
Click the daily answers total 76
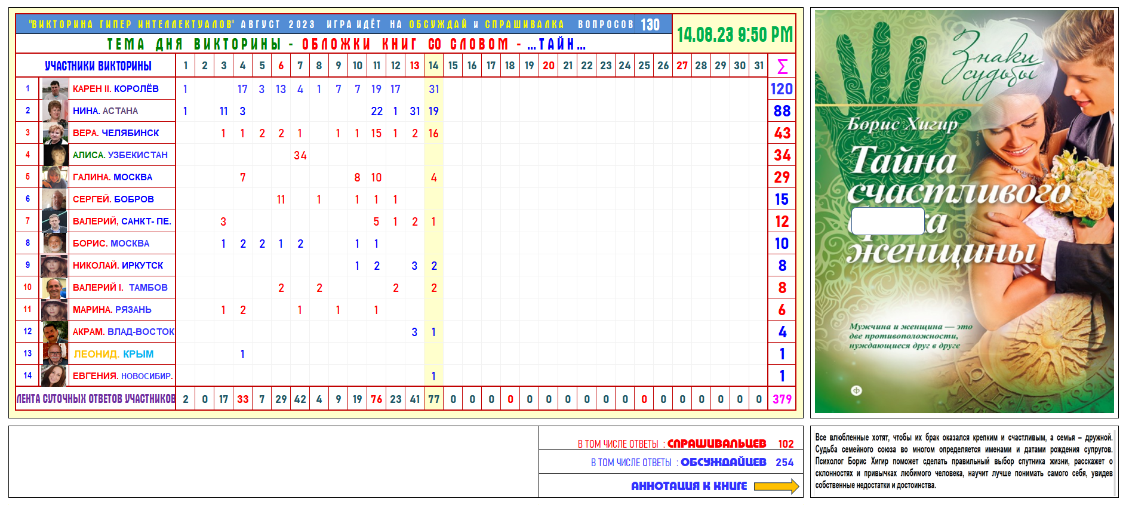[377, 399]
